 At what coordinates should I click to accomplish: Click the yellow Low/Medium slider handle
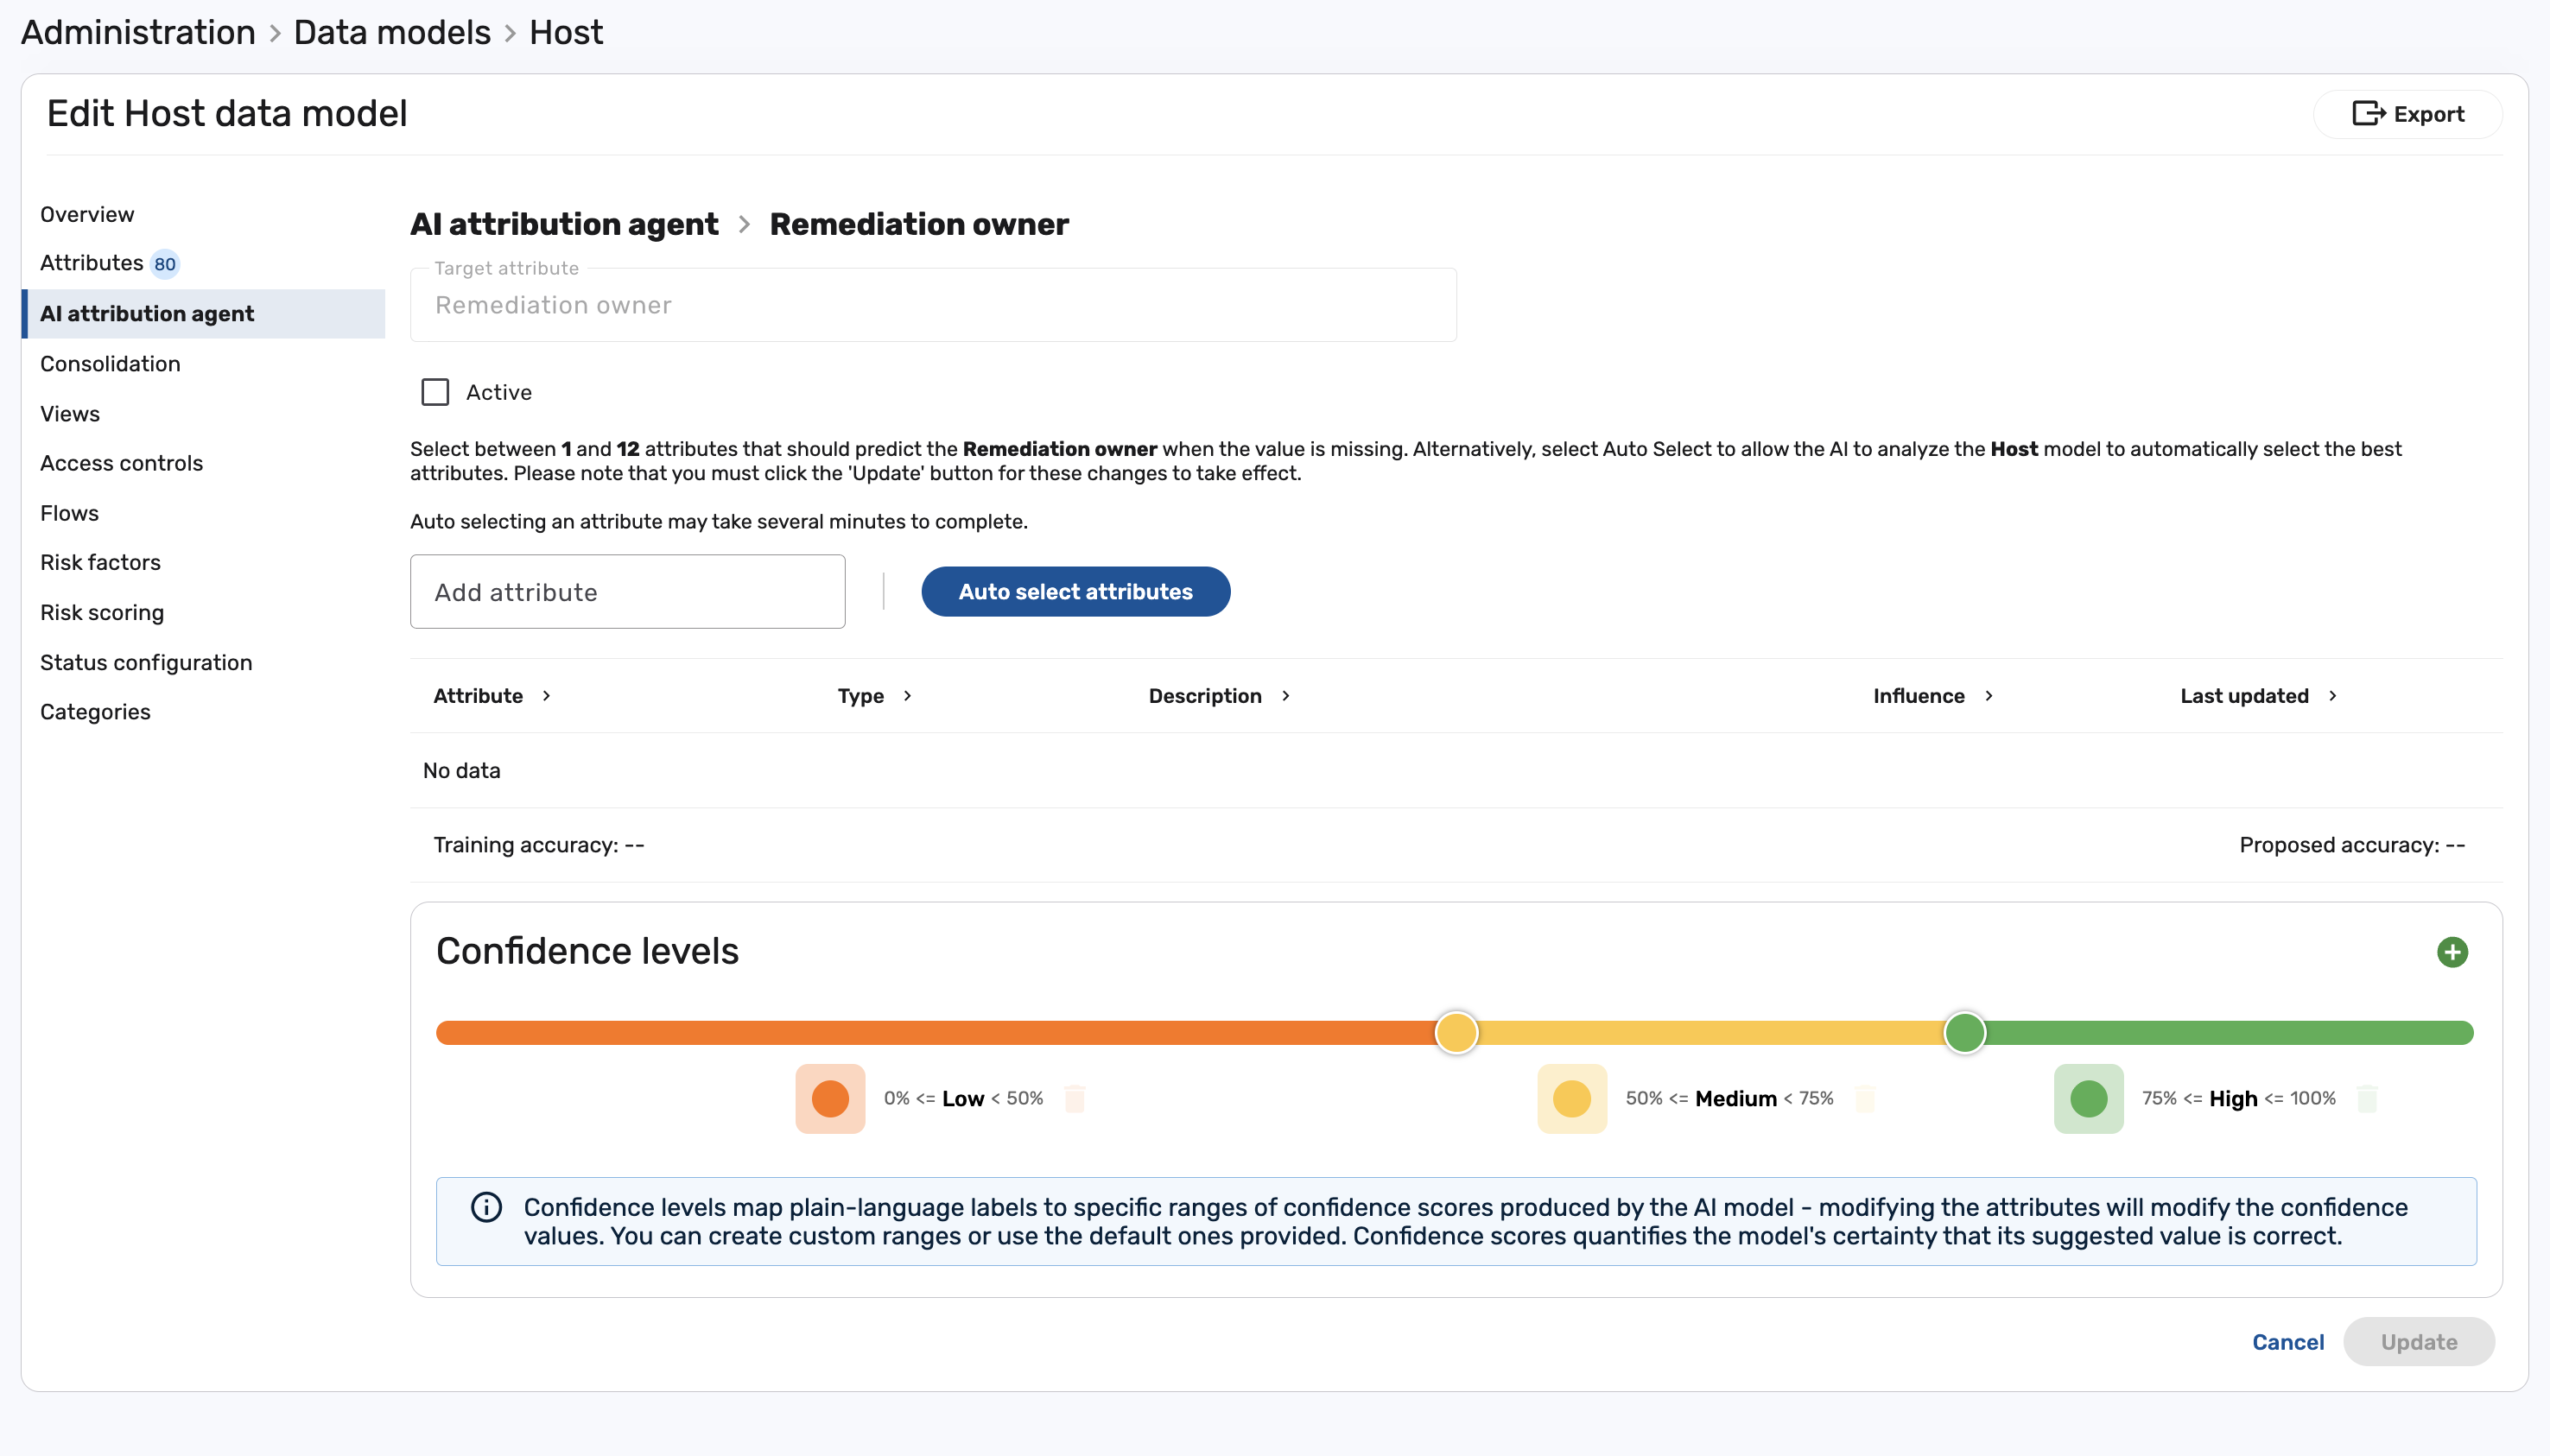tap(1456, 1033)
